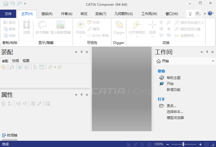The image size is (216, 147).
Task: Open the 模型浏览器 link
Action: coord(175,118)
